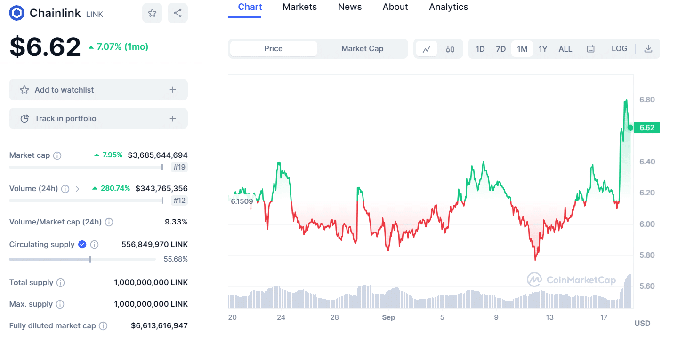678x340 pixels.
Task: Click the 55.68% supply percentage
Action: 176,259
